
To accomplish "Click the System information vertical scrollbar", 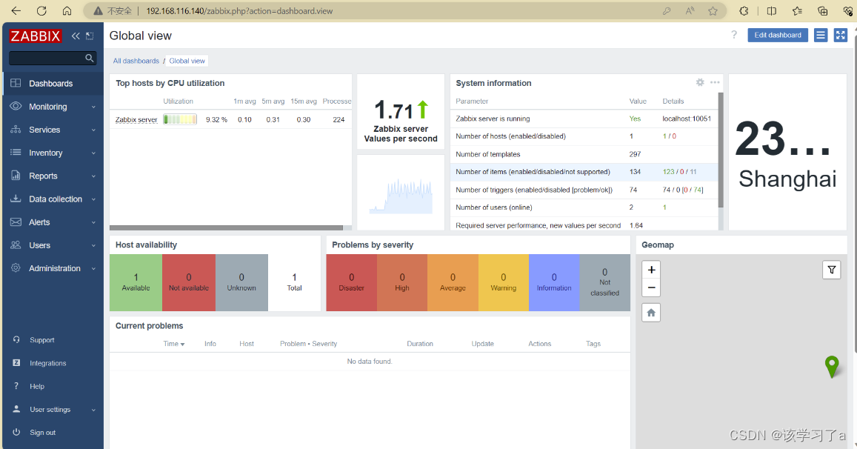I will (x=721, y=150).
